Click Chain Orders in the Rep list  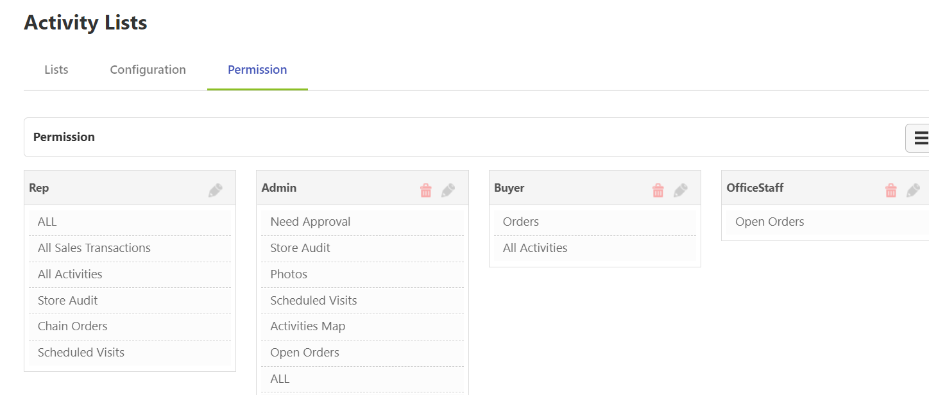click(x=72, y=326)
